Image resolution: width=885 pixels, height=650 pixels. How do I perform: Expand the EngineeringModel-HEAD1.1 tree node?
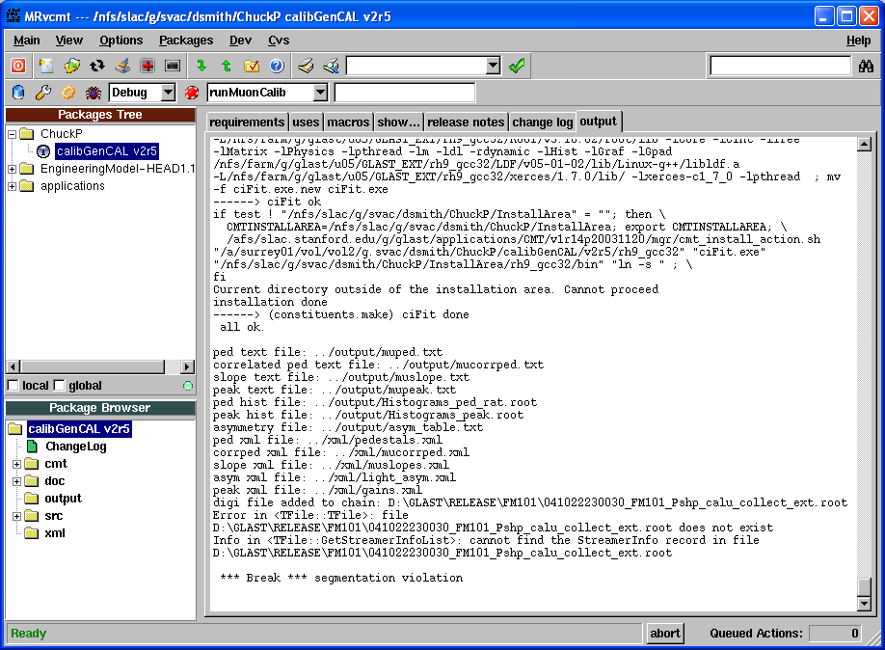12,169
